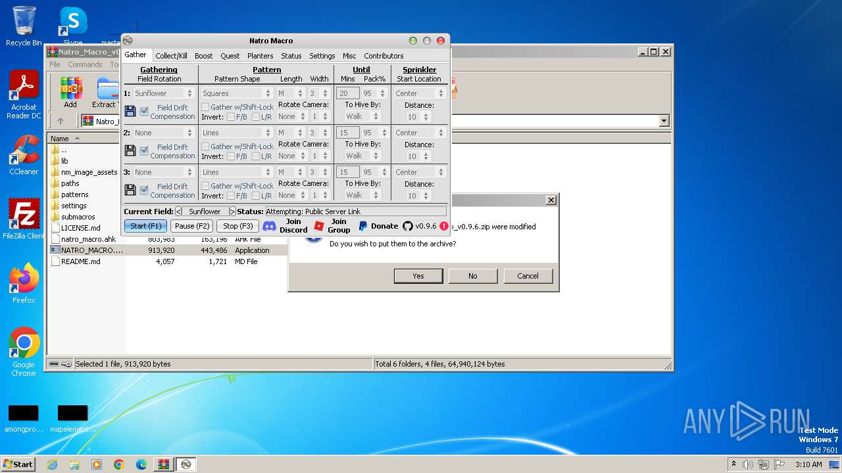
Task: Open field 1 Sunflower rotation dropdown
Action: 163,93
